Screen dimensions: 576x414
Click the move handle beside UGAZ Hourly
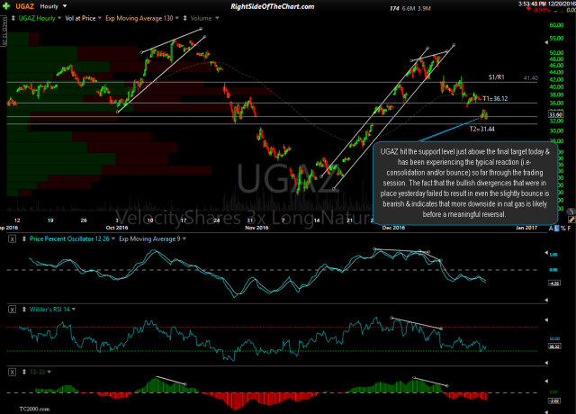coord(13,18)
